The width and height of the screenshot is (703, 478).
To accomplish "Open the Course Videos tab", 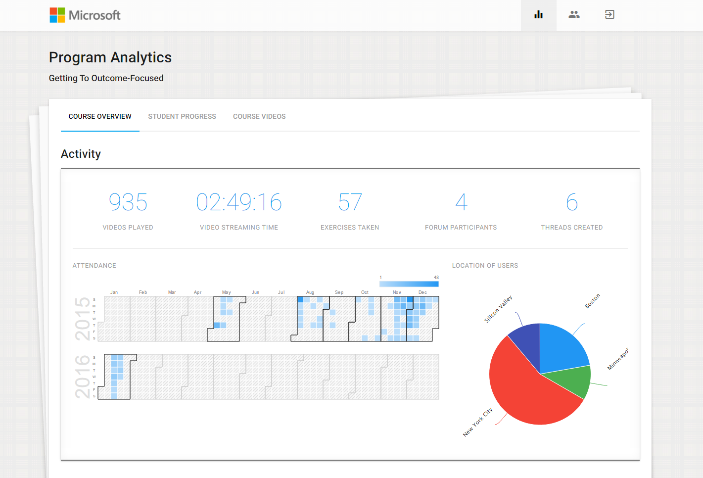I will click(259, 117).
